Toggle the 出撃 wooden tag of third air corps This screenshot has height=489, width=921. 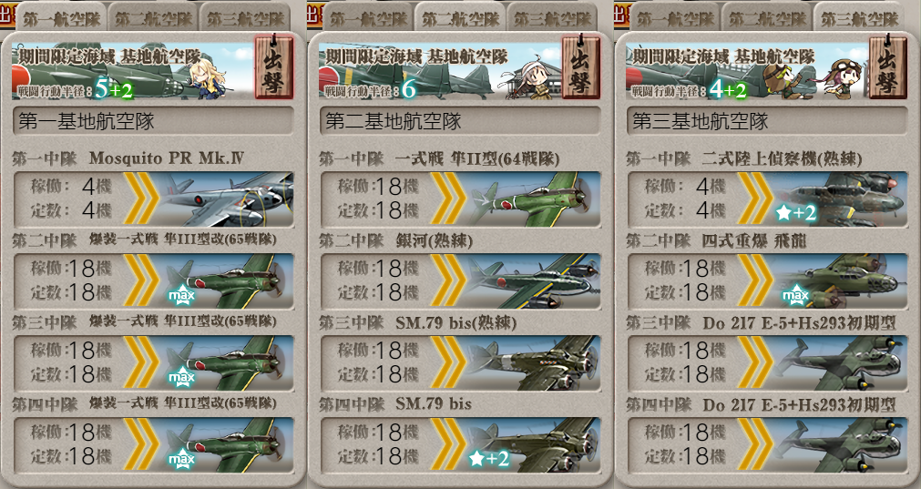[x=888, y=68]
